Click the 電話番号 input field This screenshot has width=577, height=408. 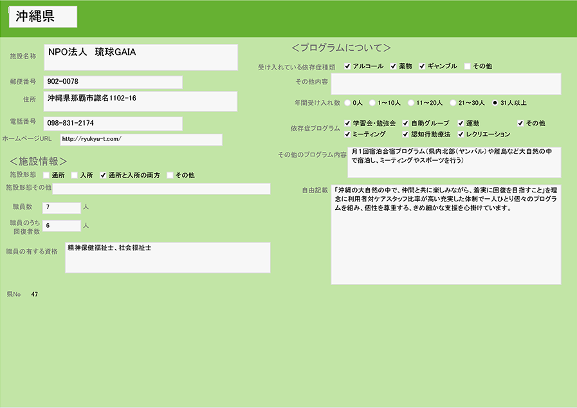113,123
